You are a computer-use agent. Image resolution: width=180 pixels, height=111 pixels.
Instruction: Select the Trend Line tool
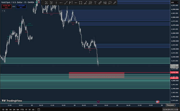point(66,3)
